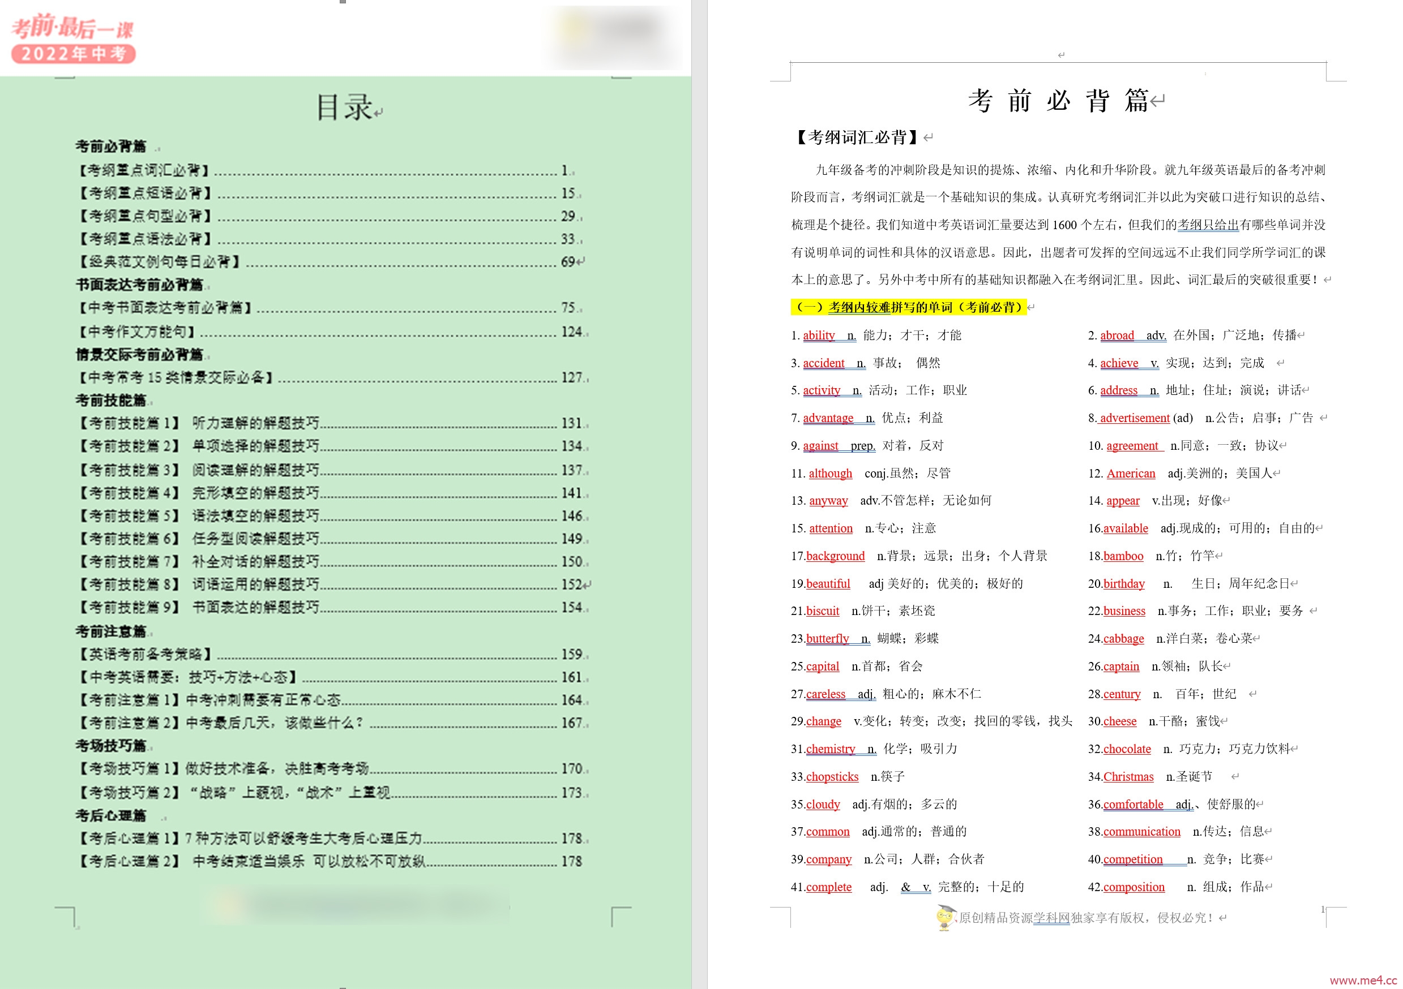Click the www.me4.cc watermark link
Screen dimensions: 1403x989
pyautogui.click(x=1364, y=981)
